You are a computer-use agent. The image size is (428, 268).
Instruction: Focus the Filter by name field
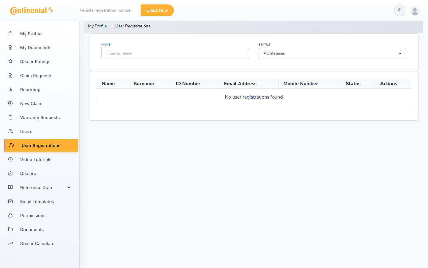tap(175, 53)
